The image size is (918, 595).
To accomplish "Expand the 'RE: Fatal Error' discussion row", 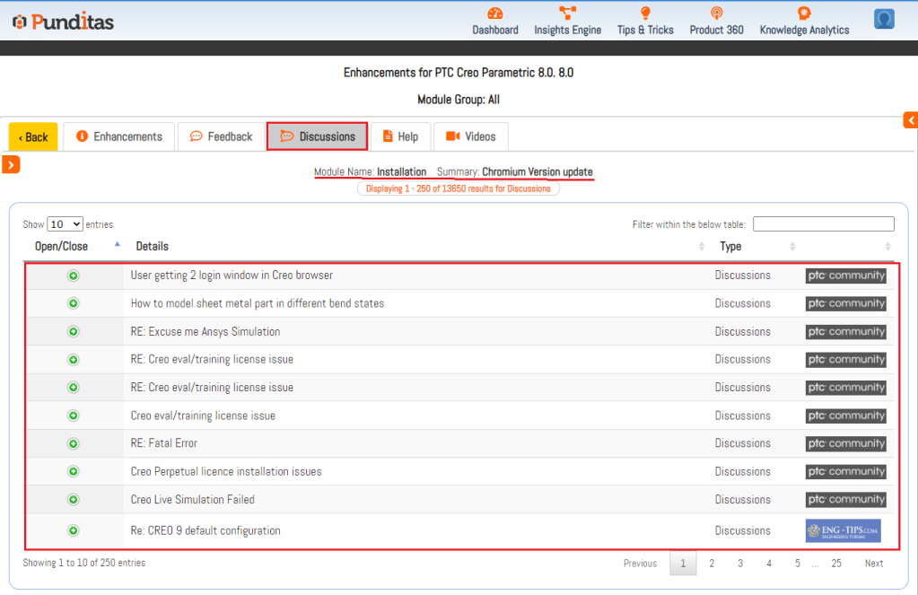I will (74, 443).
